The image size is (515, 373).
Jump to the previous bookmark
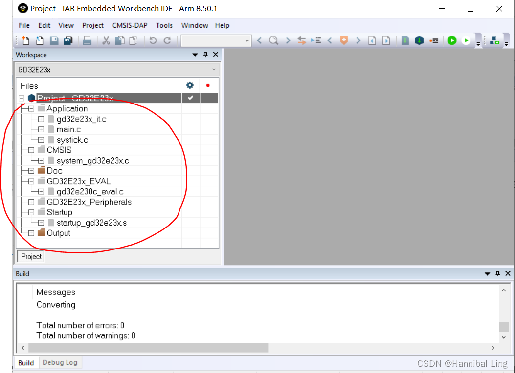click(x=330, y=41)
